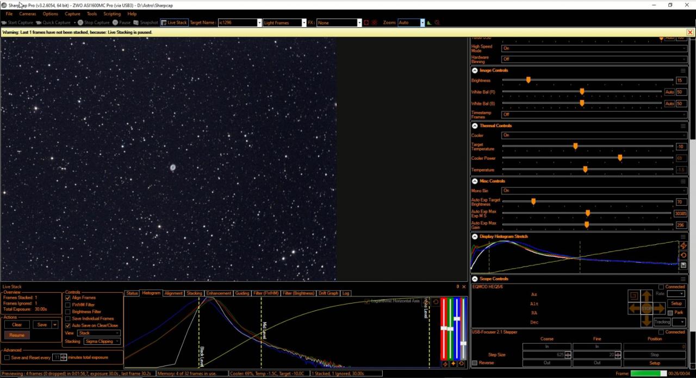This screenshot has height=378, width=696.
Task: Open the Zoom Auto dropdown
Action: point(422,23)
